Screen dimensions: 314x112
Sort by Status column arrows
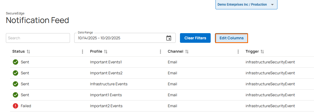[28, 52]
